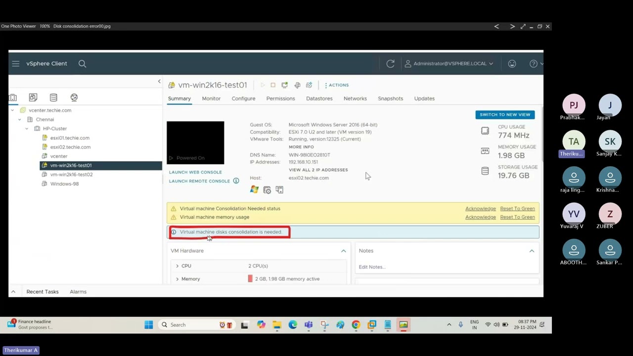
Task: Click MORE INFO under VMware Tools
Action: (x=301, y=147)
